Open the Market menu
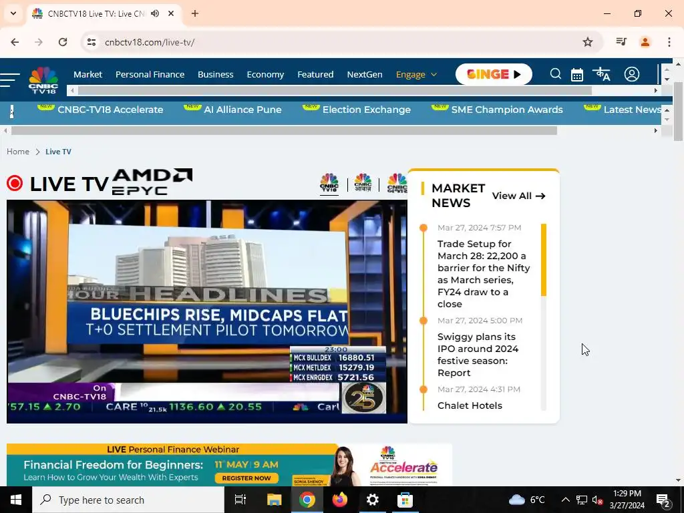The image size is (684, 513). click(x=88, y=75)
